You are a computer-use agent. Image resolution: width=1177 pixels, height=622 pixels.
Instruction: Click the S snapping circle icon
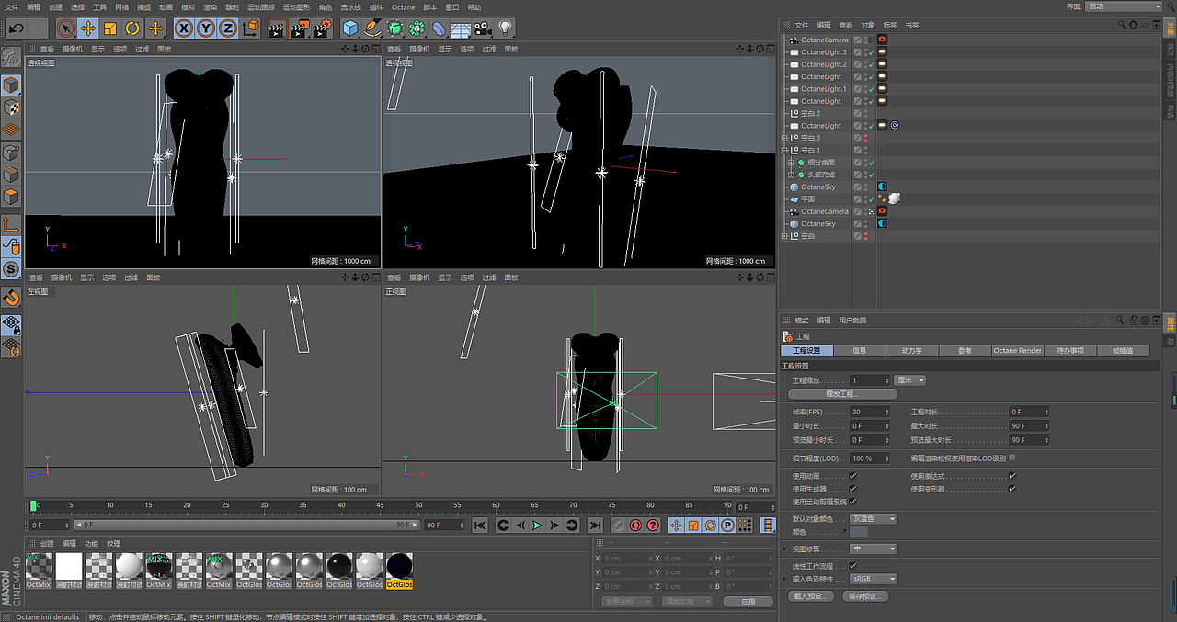click(11, 268)
